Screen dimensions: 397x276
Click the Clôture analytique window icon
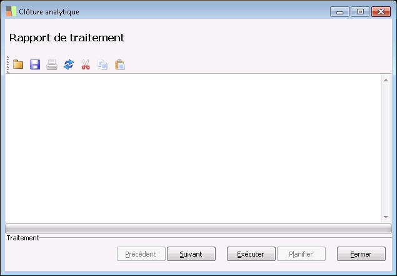click(11, 11)
